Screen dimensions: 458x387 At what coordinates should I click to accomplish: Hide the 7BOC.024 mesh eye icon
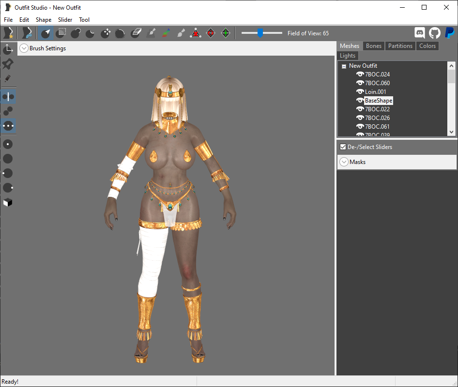360,74
